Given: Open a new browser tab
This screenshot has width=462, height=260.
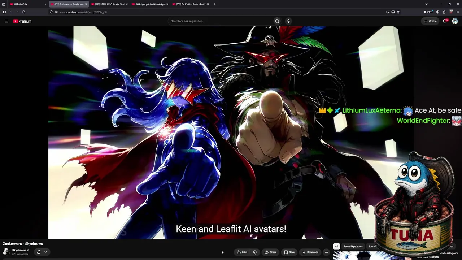Looking at the screenshot, I should 215,4.
